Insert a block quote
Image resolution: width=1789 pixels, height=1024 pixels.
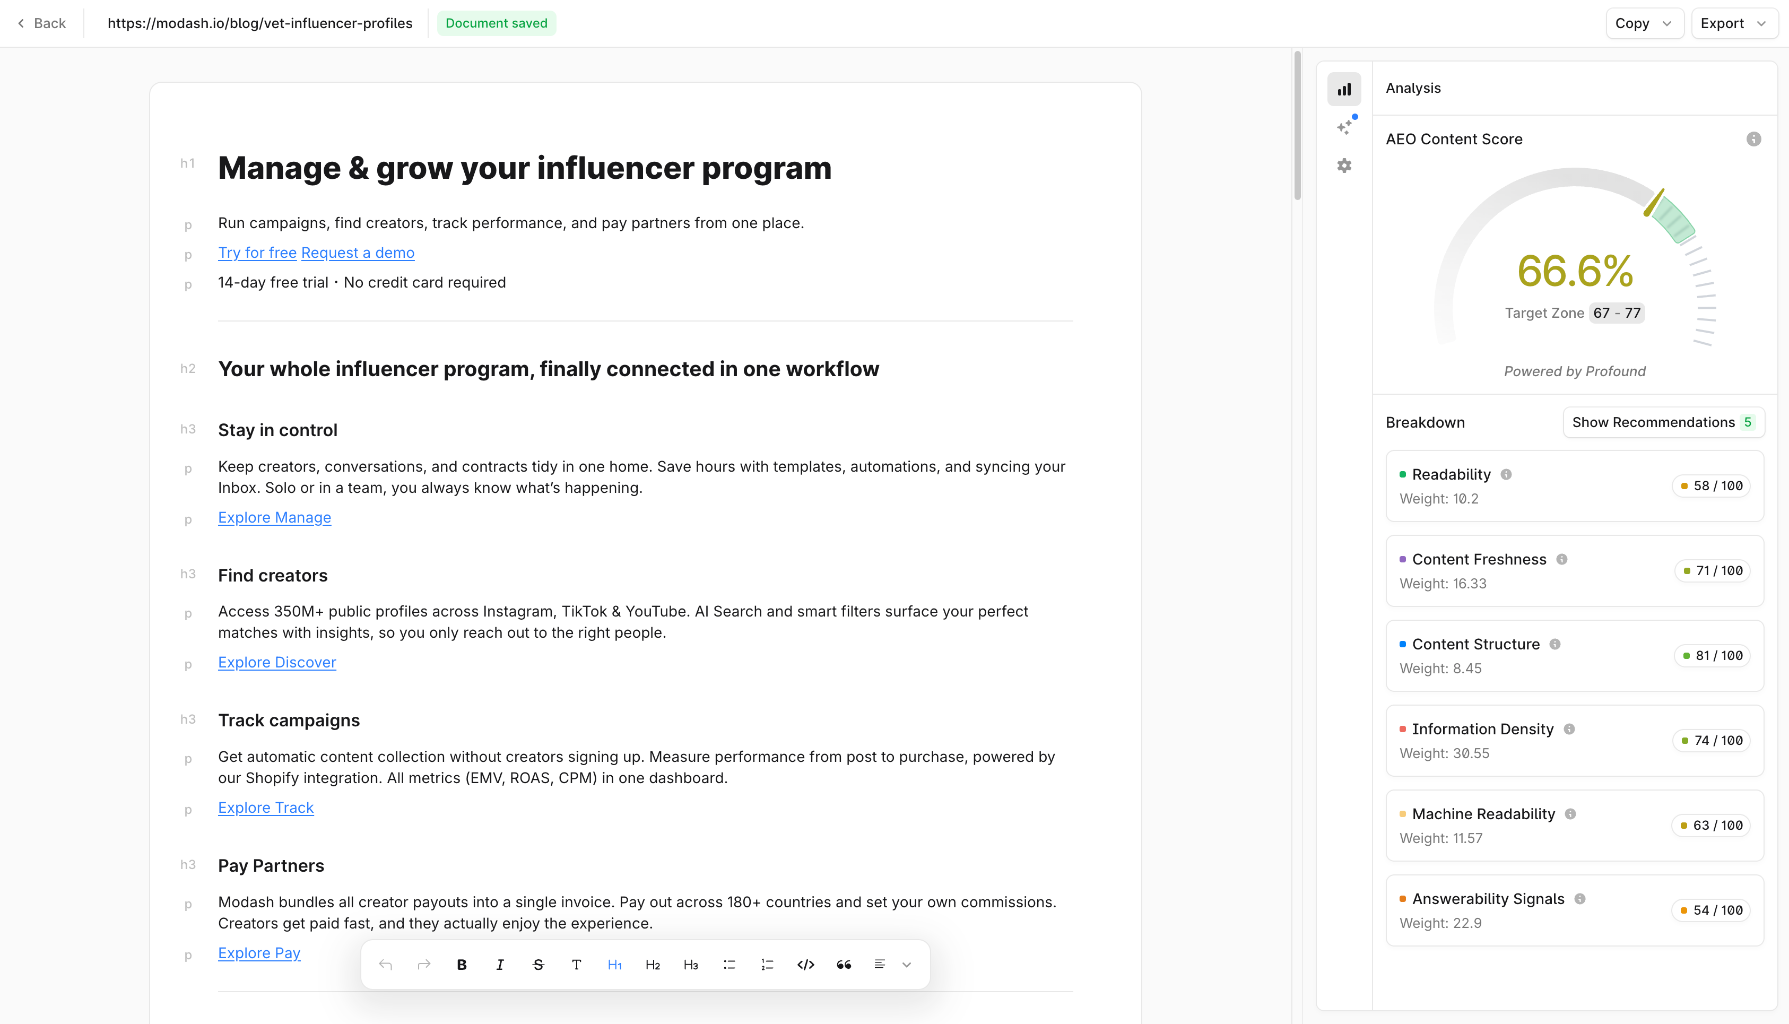845,965
